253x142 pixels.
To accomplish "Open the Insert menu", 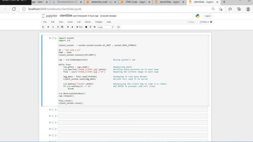I will (x=70, y=22).
